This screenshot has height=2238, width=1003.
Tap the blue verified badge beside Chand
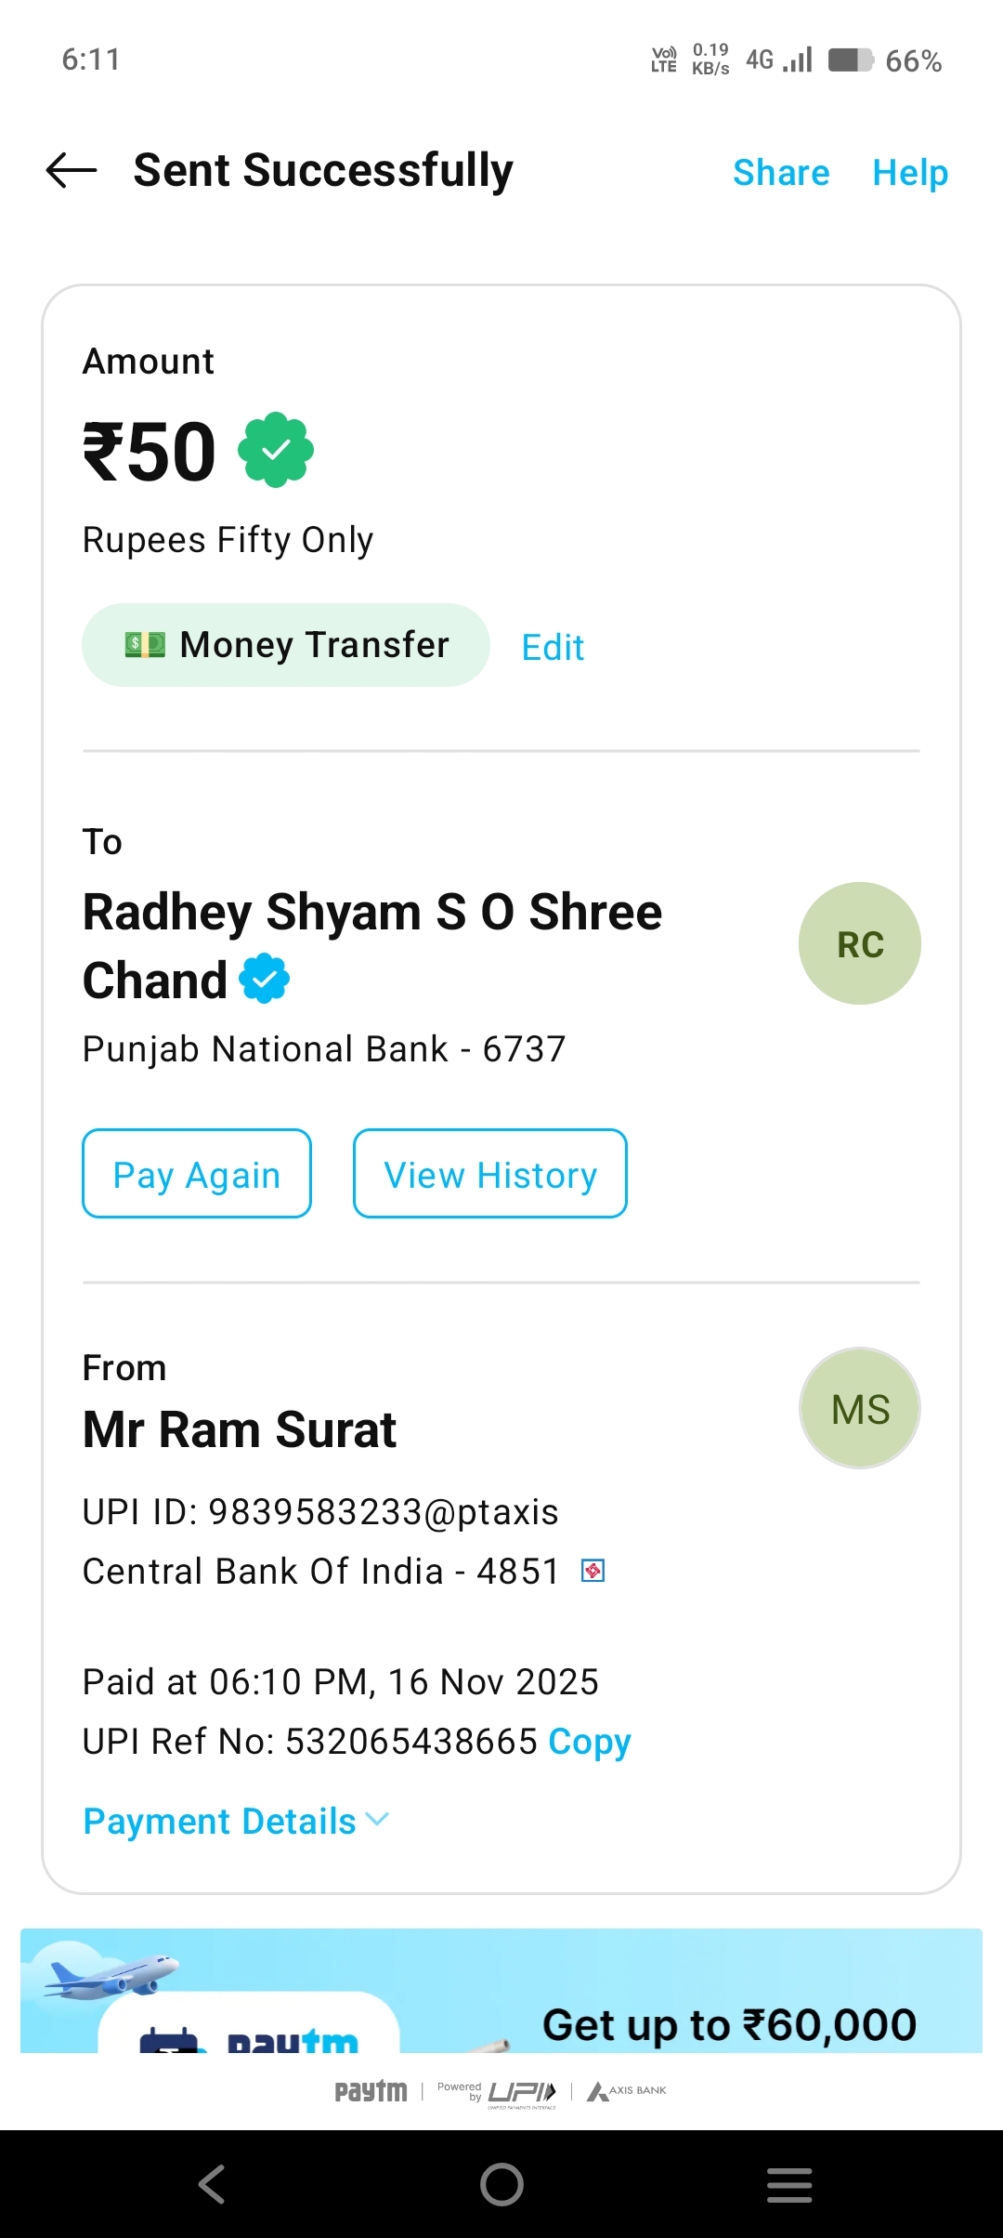pos(265,979)
